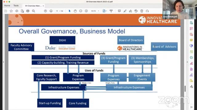Open Redact tool in right panel
This screenshot has width=197, height=110.
tap(191, 63)
